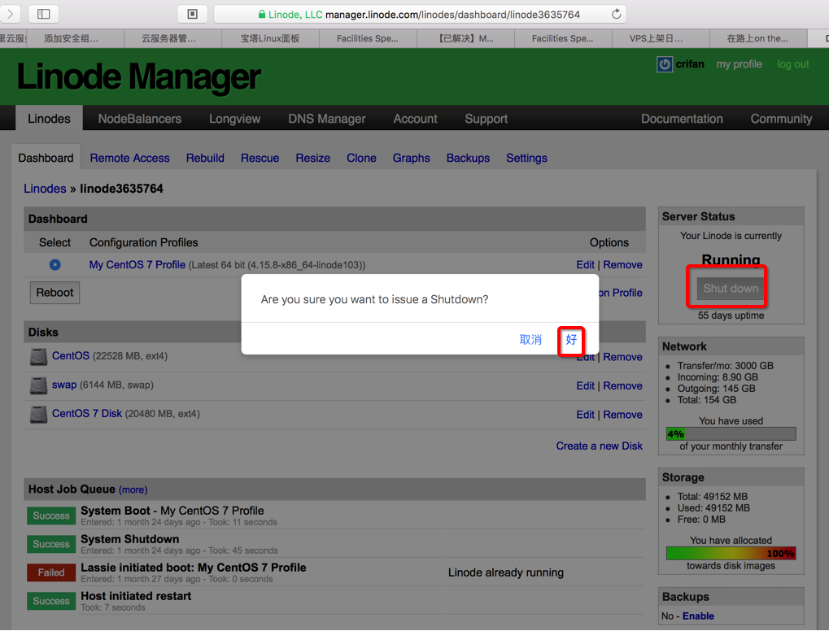Switch to the 宝塔Linux面板 browser tab
This screenshot has height=631, width=829.
269,38
